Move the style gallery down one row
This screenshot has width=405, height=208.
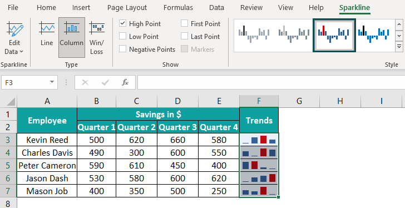pos(399,36)
